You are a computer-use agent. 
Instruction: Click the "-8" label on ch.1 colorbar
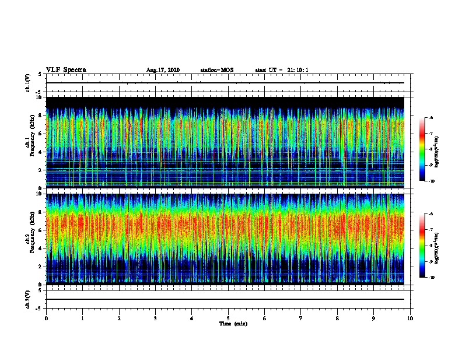tap(430, 149)
